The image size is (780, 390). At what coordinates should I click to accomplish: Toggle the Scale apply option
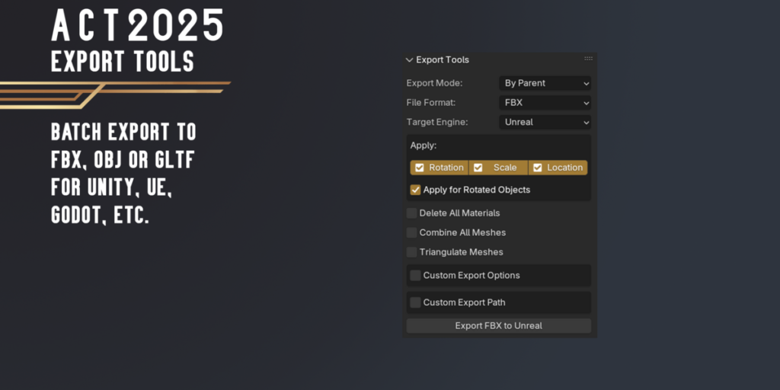[x=498, y=168]
